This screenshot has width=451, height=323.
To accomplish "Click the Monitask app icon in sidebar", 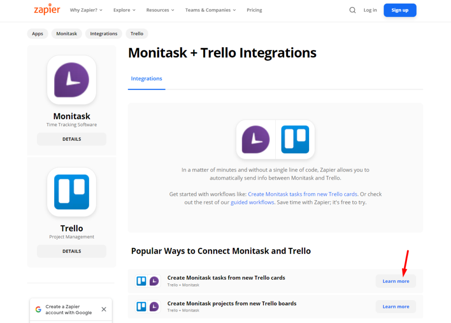I will coord(71,80).
